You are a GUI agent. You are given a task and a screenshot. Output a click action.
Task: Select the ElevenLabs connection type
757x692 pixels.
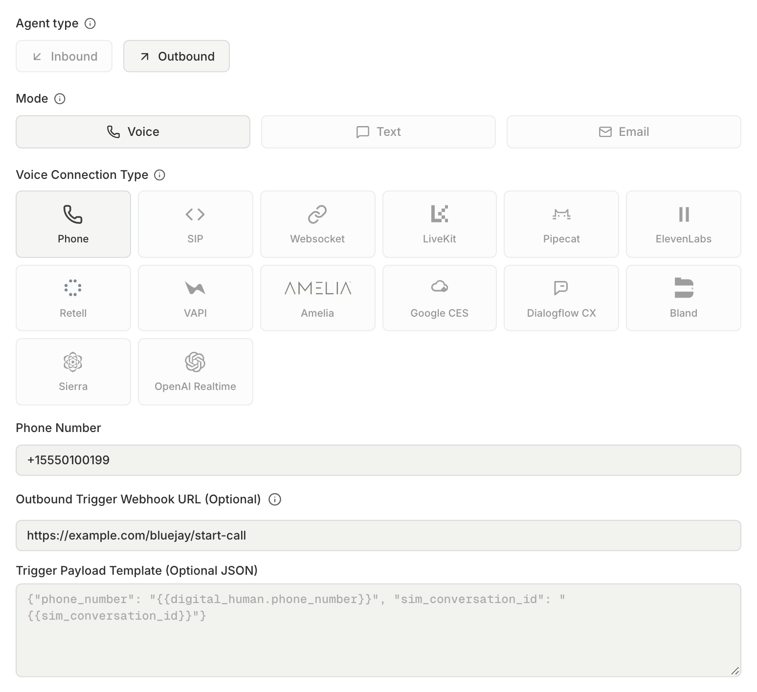[684, 224]
